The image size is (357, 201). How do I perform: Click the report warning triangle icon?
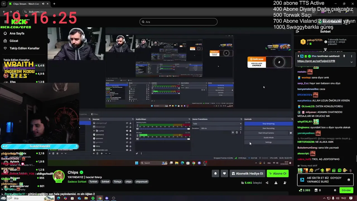tap(276, 183)
